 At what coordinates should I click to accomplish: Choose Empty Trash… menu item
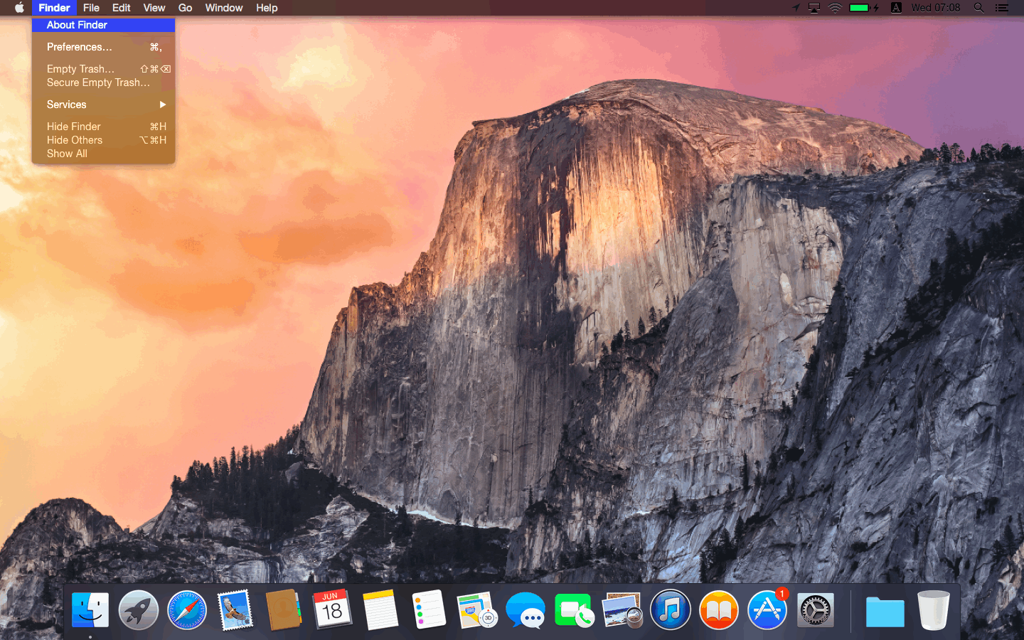pyautogui.click(x=104, y=69)
